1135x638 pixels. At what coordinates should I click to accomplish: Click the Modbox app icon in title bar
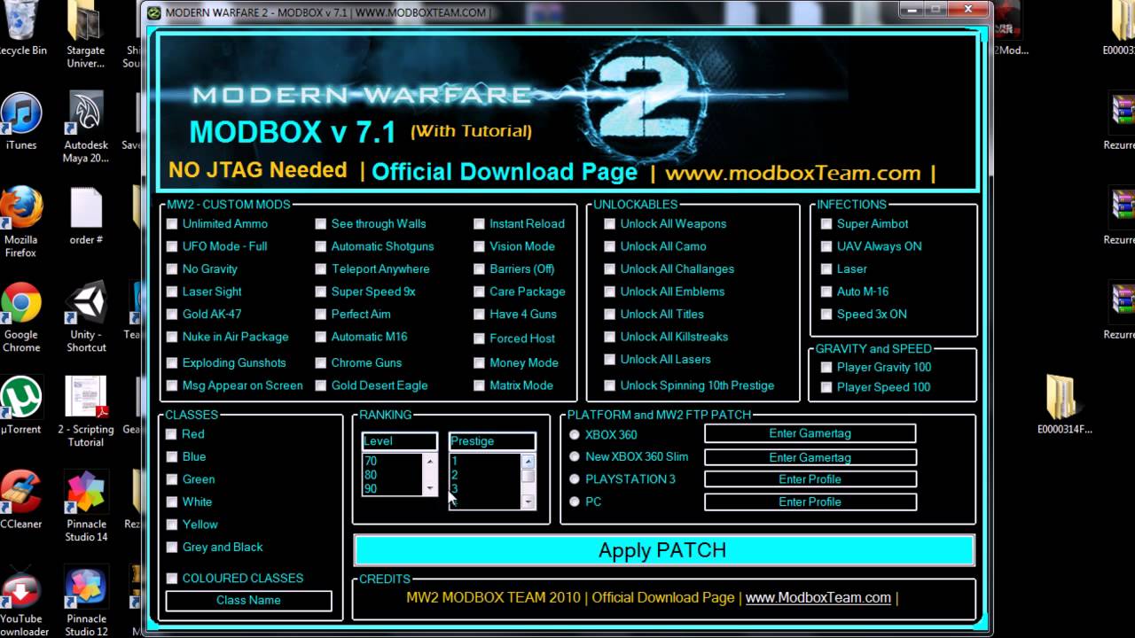click(153, 12)
